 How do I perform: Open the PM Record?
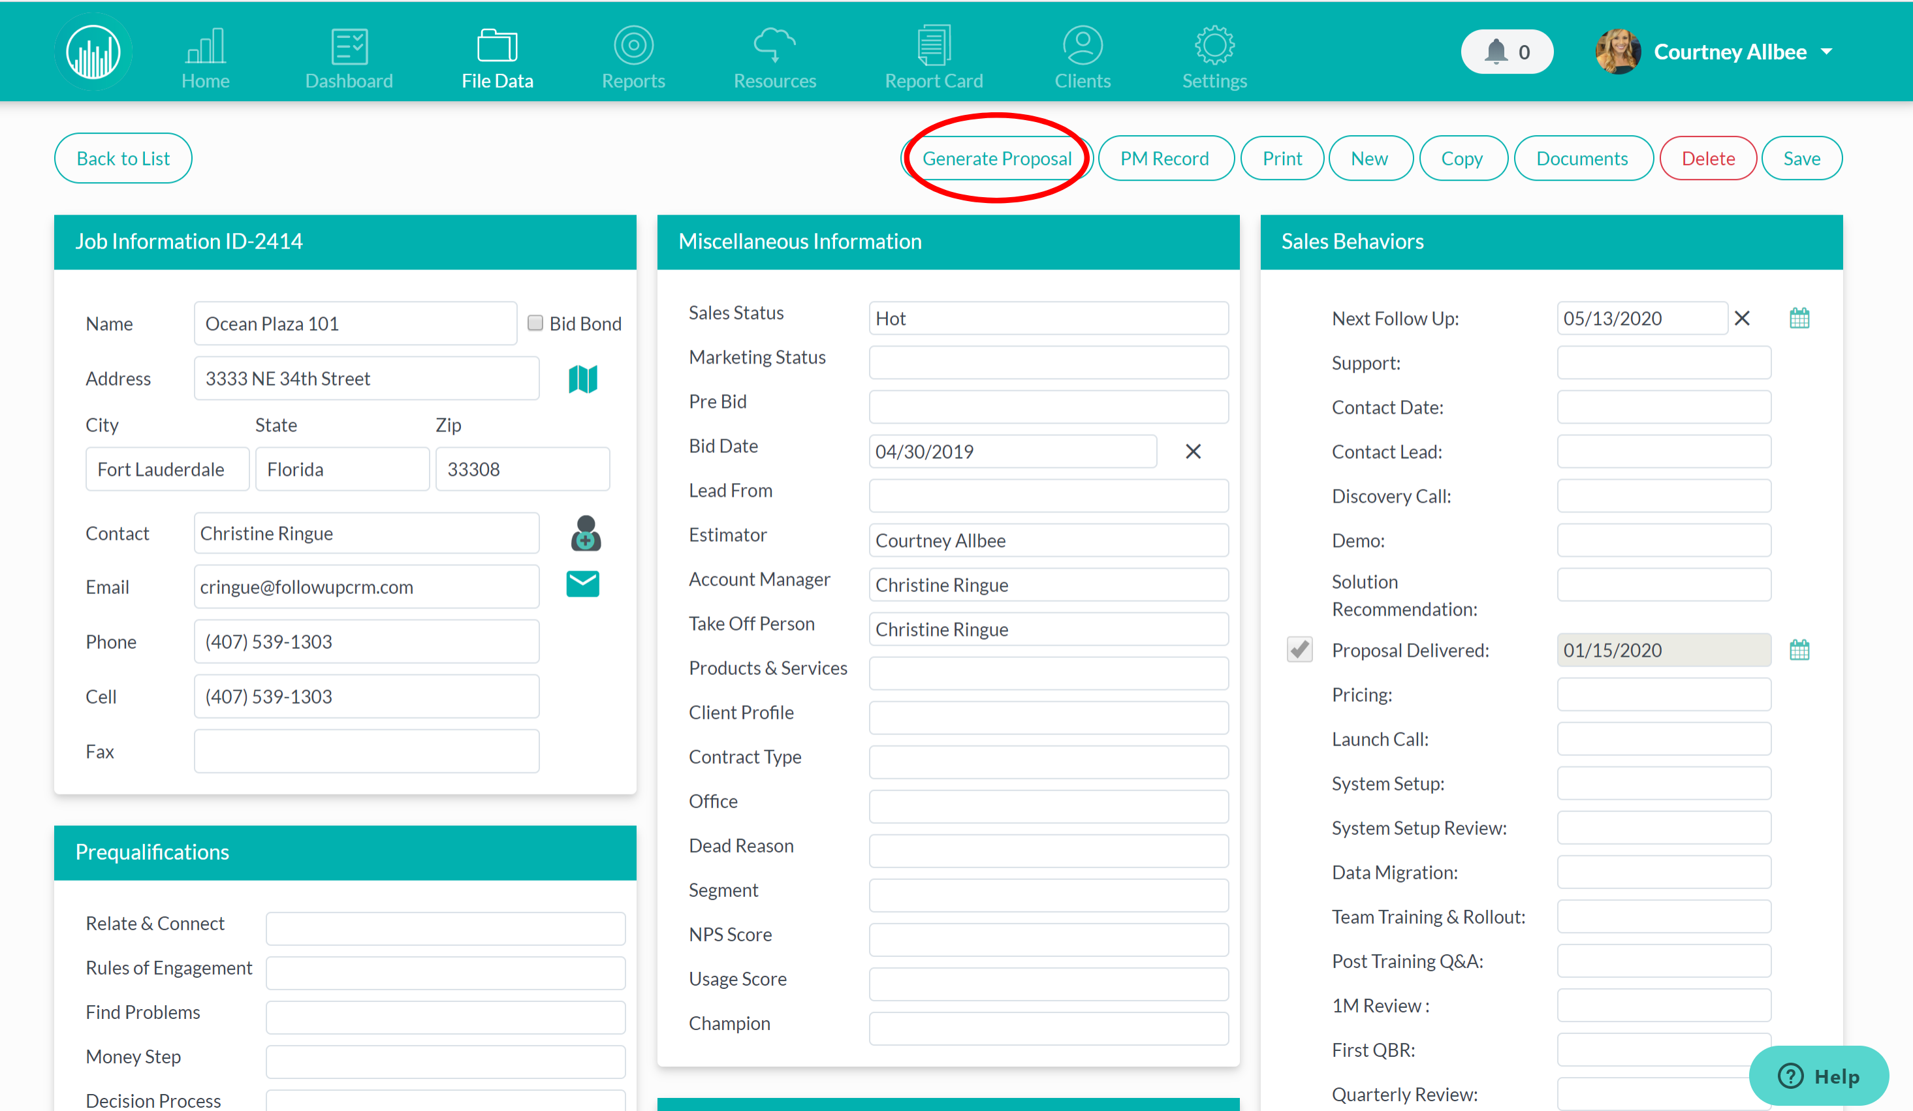click(1165, 158)
